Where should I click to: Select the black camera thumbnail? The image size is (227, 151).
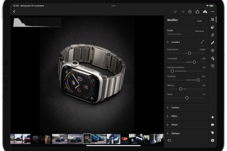pos(37,139)
